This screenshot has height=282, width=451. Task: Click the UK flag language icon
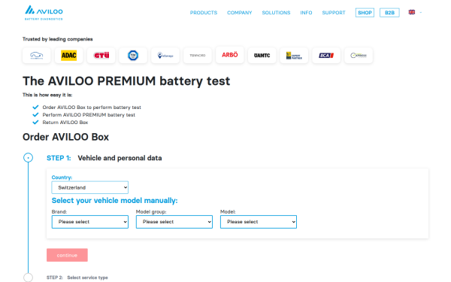(412, 12)
